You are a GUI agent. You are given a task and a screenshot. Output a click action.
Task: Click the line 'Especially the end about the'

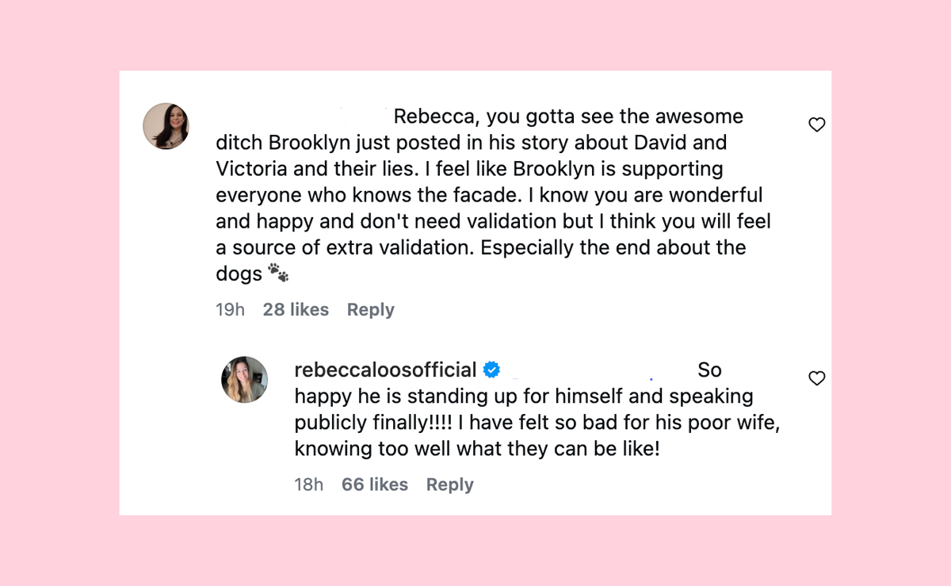tap(614, 247)
